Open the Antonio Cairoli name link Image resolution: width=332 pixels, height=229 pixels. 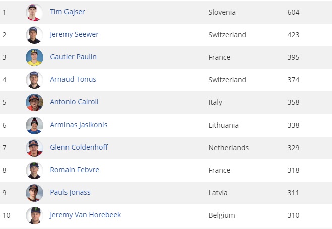pos(74,102)
